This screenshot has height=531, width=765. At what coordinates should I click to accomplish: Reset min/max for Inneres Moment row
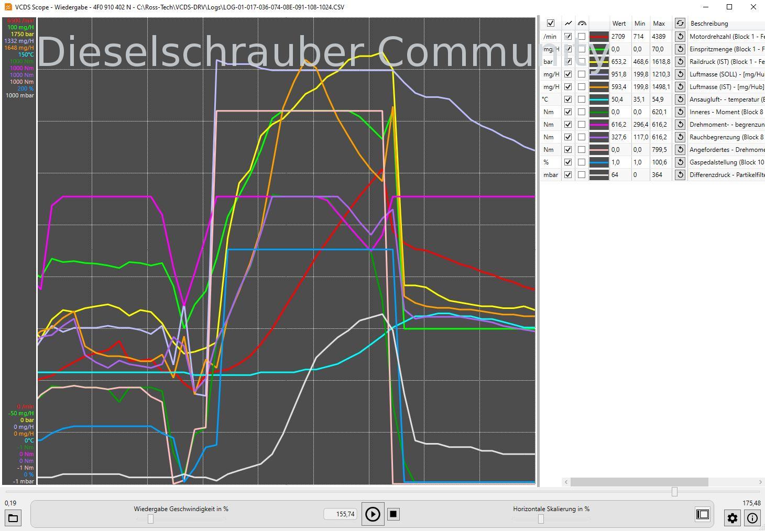[680, 112]
